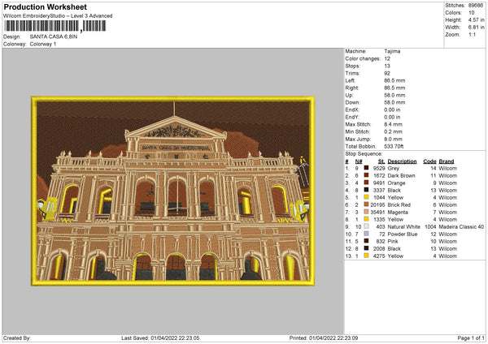The height and width of the screenshot is (344, 488).
Task: Select the colorway value 'Colorway 1'
Action: pyautogui.click(x=43, y=44)
